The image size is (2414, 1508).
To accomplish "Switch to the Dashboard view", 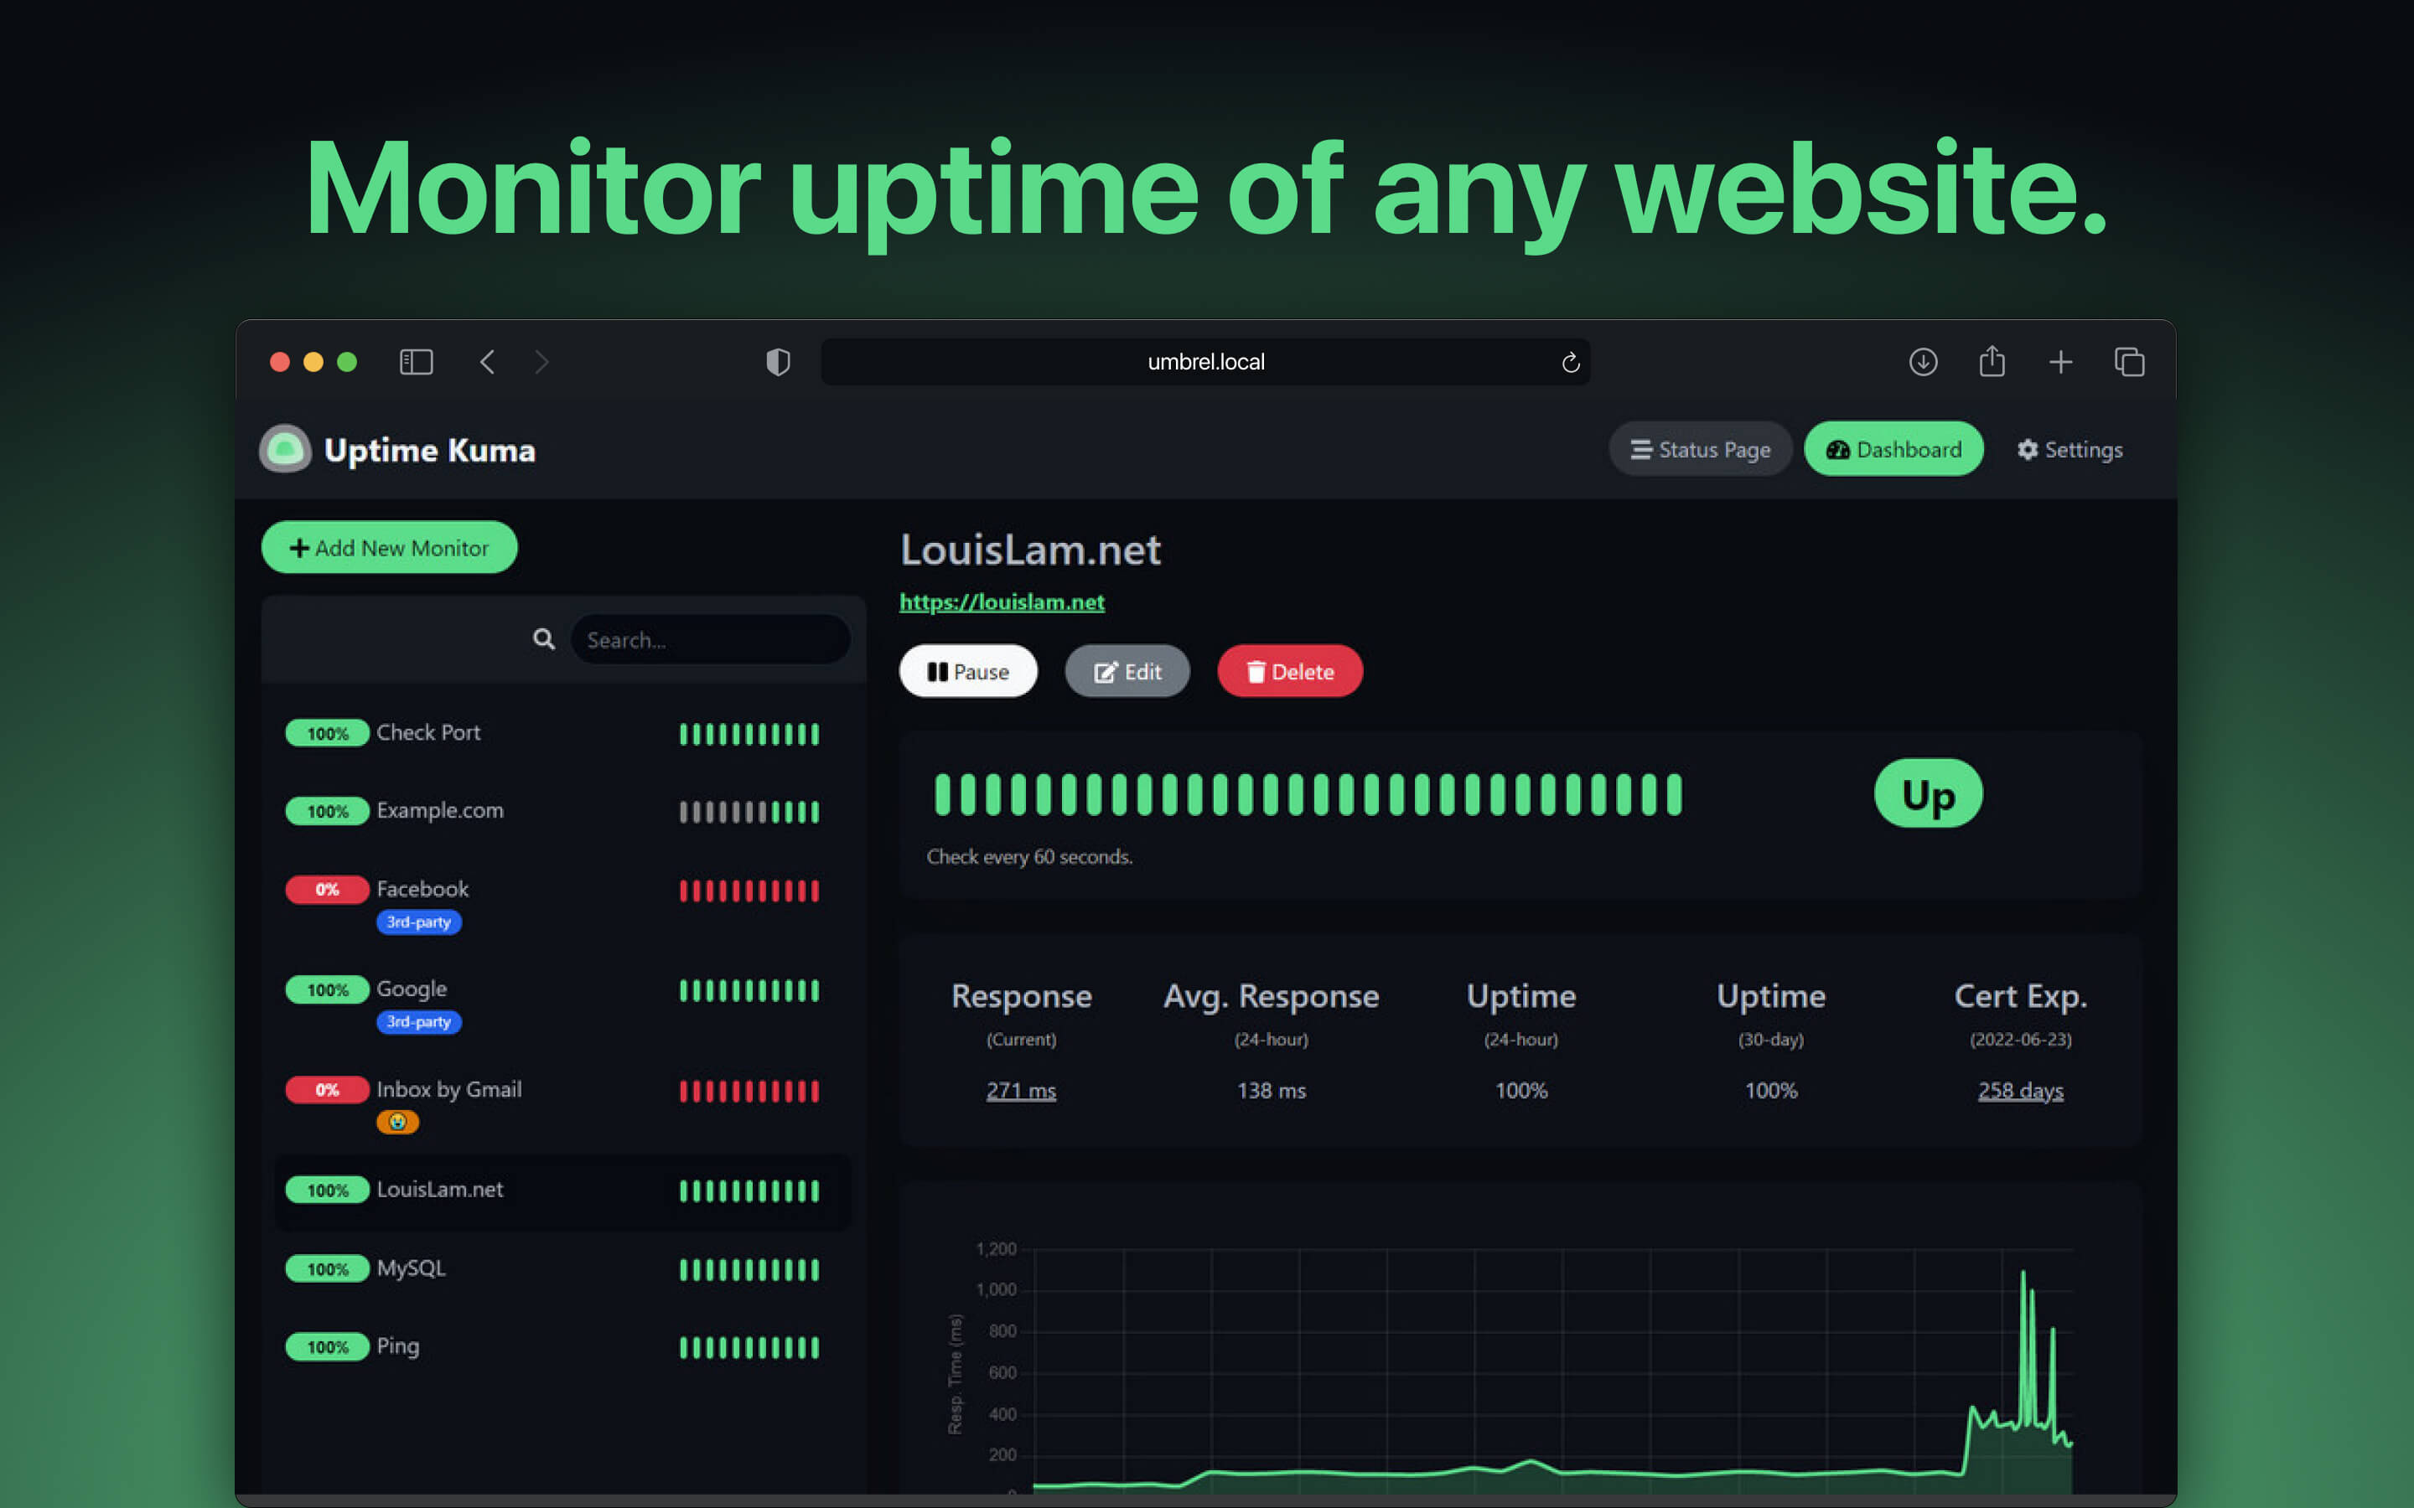I will pos(1893,449).
